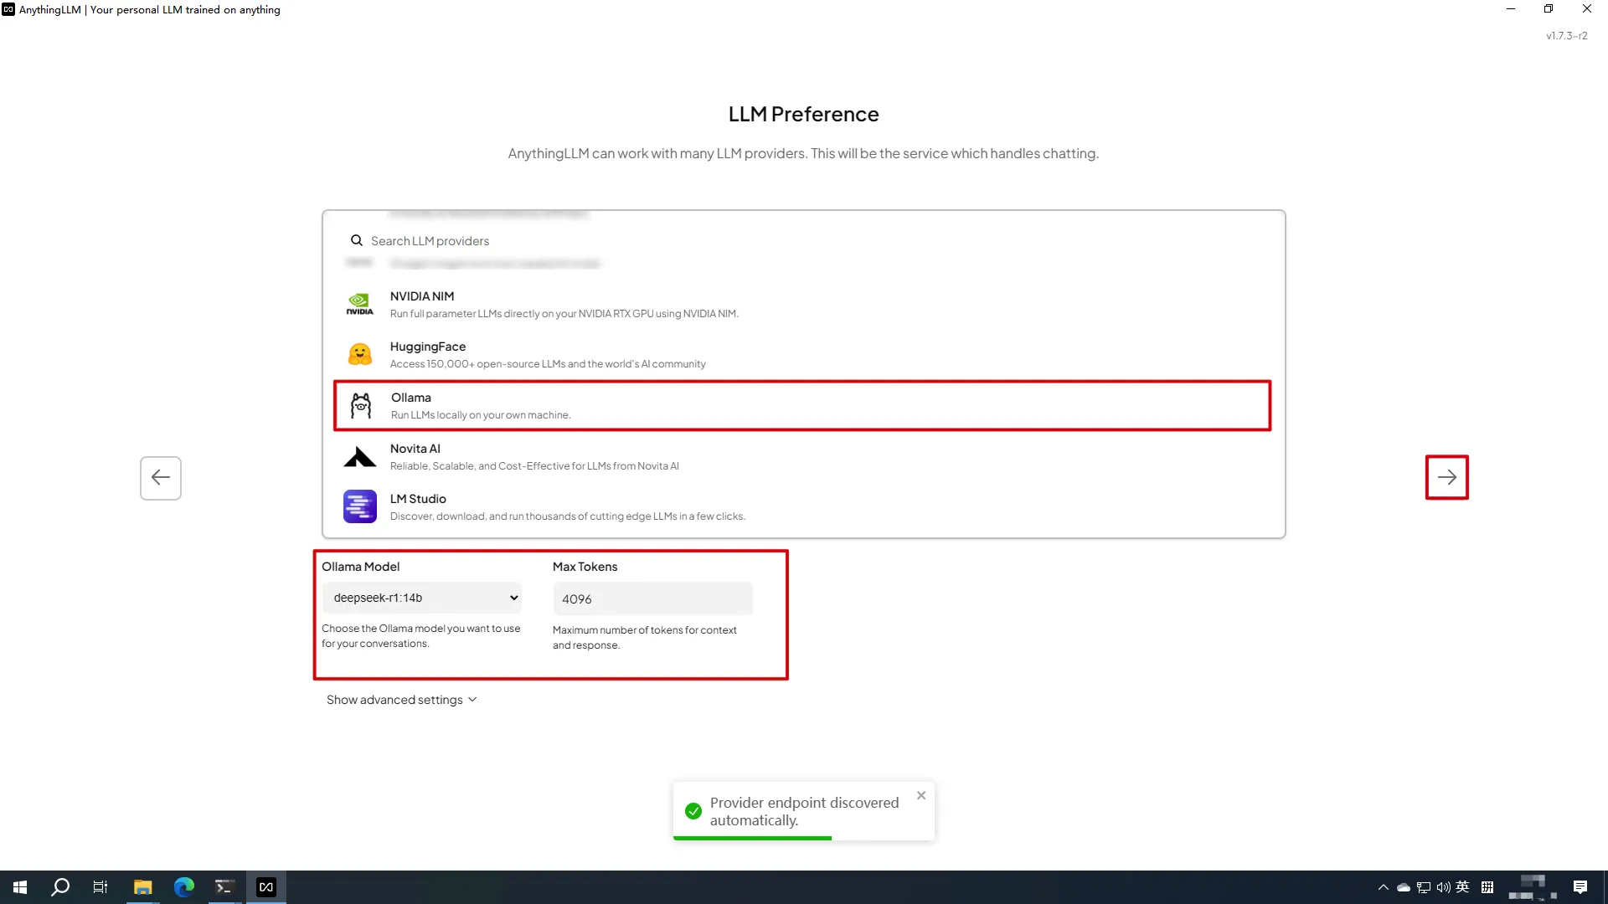Image resolution: width=1608 pixels, height=904 pixels.
Task: Expand Show advanced settings
Action: pyautogui.click(x=401, y=700)
